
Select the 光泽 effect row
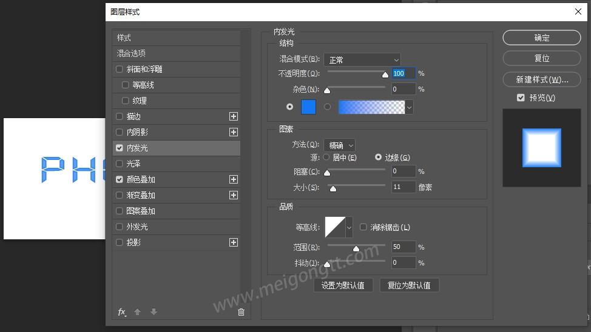(x=177, y=164)
